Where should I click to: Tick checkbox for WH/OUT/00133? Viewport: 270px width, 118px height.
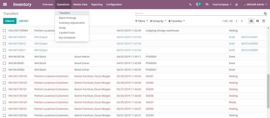click(x=4, y=76)
